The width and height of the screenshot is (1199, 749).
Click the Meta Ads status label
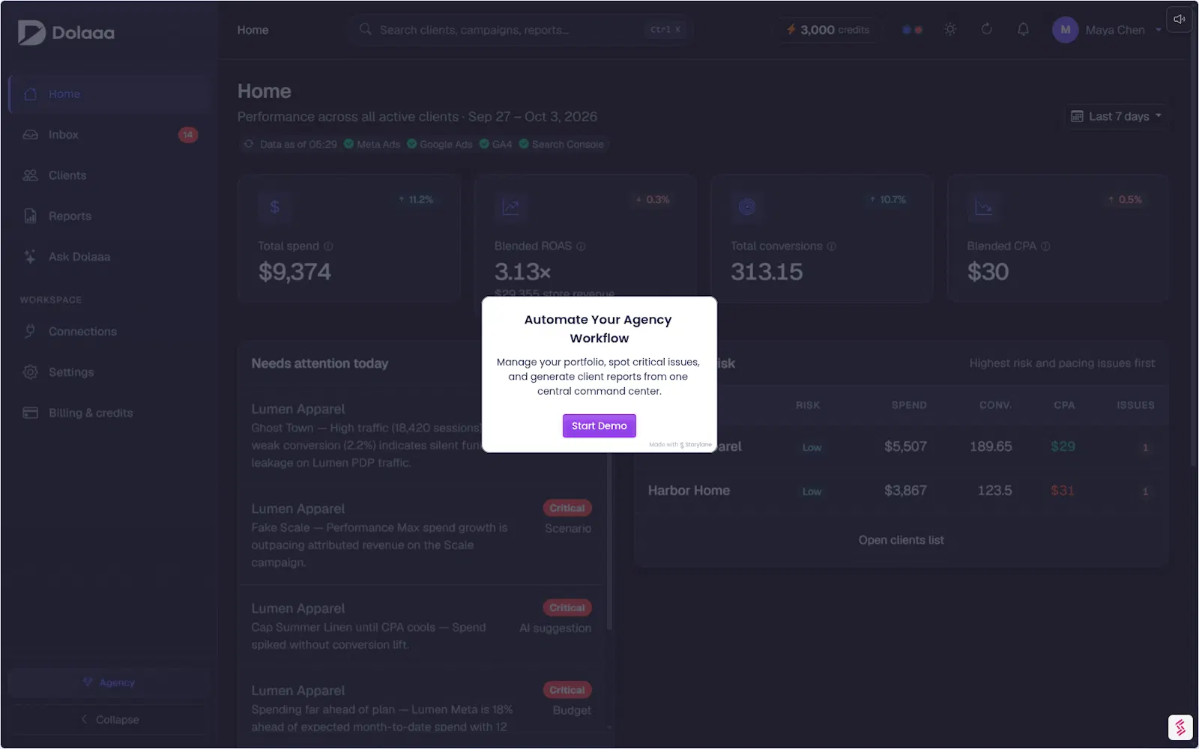[378, 145]
